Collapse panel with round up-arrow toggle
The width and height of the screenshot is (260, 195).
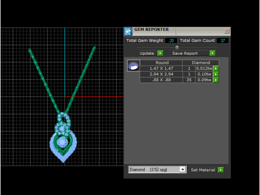pos(177,47)
